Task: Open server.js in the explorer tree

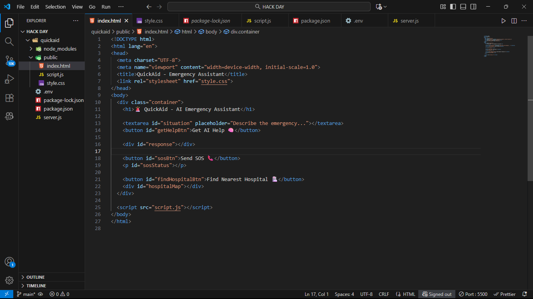Action: [x=52, y=117]
